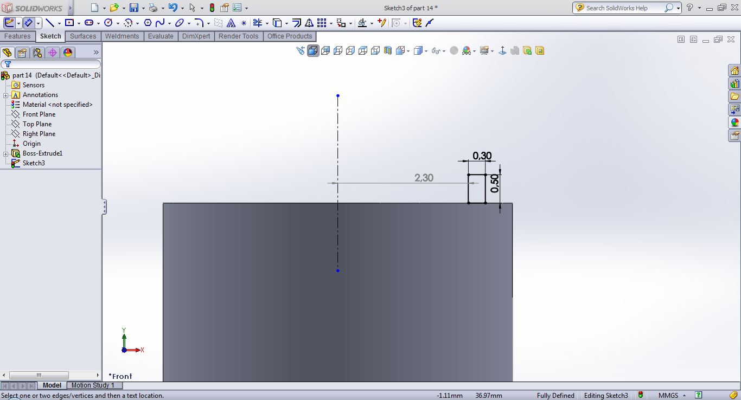Screen dimensions: 741x400
Task: Open the sketch Text tool
Action: (x=231, y=23)
